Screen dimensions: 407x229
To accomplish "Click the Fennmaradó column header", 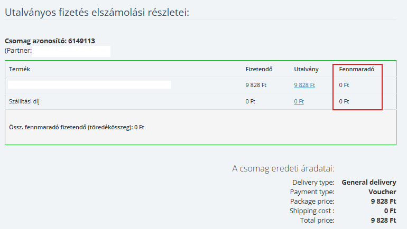I will (357, 69).
